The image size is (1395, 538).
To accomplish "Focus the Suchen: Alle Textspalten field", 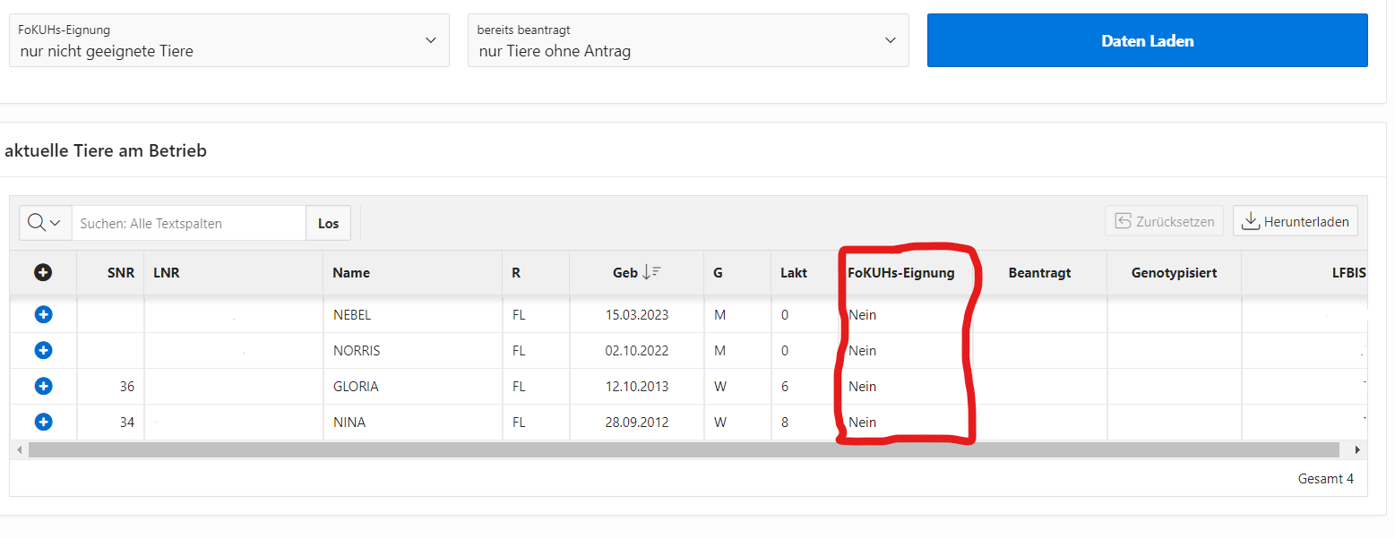I will point(188,223).
